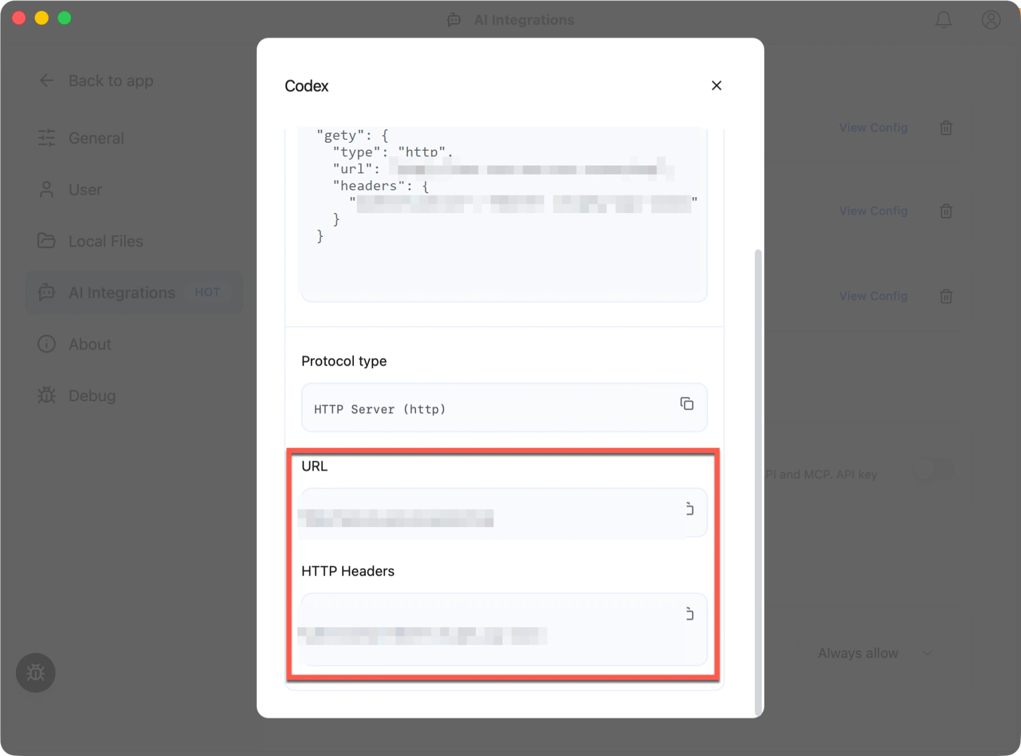The image size is (1021, 756).
Task: Open notifications bell
Action: [943, 20]
